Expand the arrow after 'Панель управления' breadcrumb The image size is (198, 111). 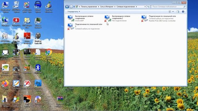98,7
